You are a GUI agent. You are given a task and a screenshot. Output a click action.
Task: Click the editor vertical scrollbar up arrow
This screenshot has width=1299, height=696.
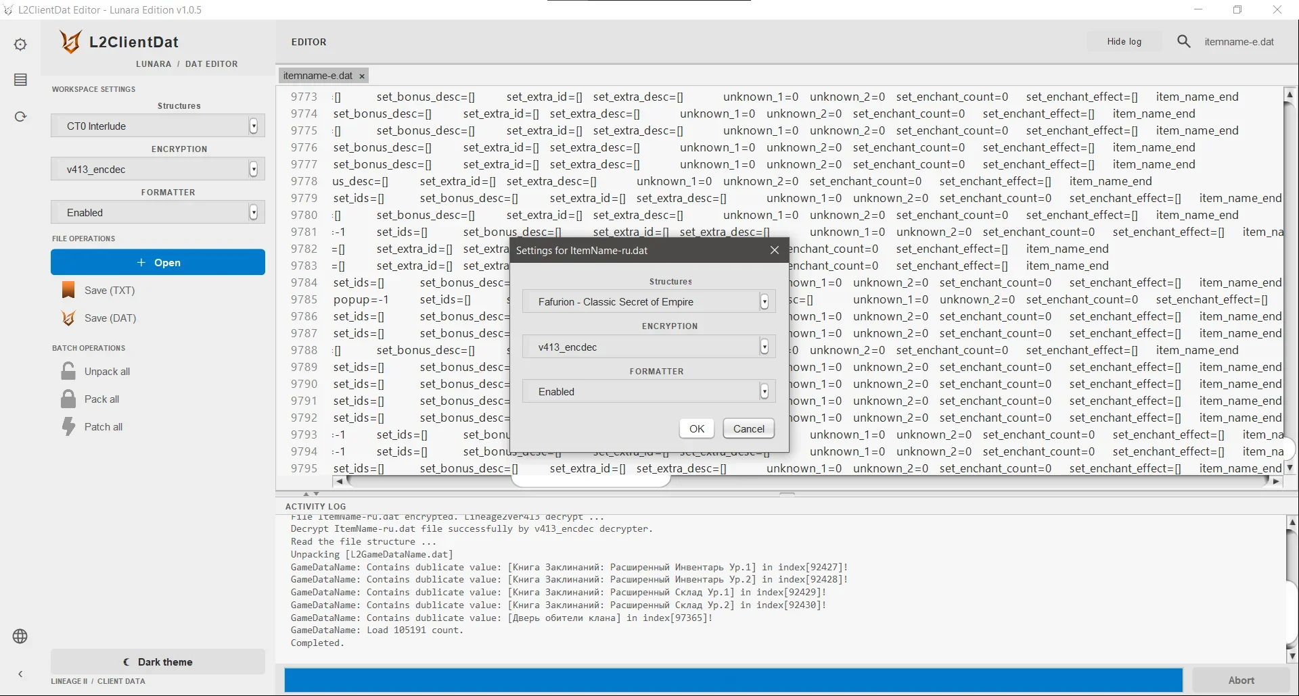click(x=1290, y=94)
